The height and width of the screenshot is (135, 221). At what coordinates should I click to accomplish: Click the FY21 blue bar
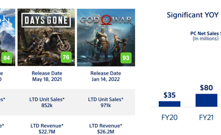[x=206, y=100]
